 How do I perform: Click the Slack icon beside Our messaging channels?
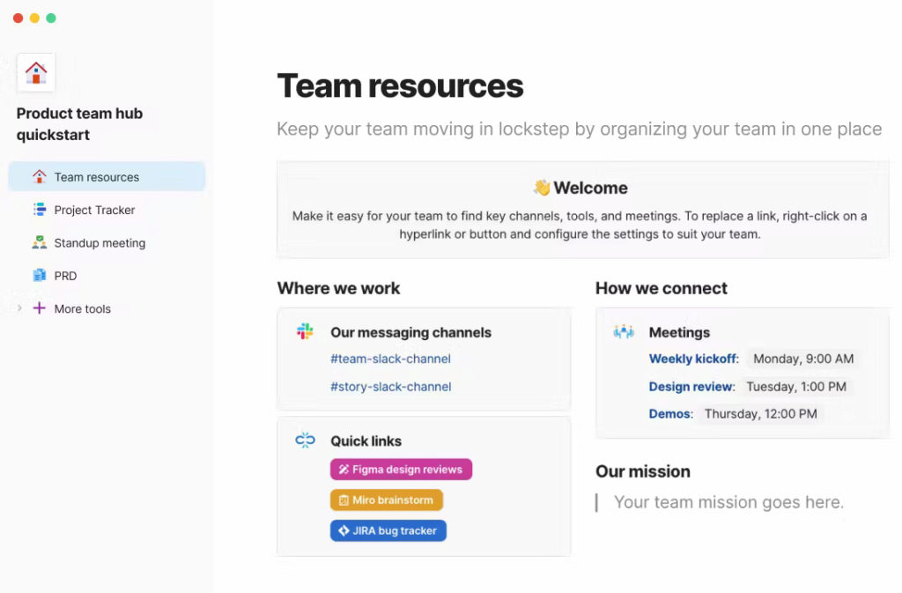pyautogui.click(x=304, y=332)
